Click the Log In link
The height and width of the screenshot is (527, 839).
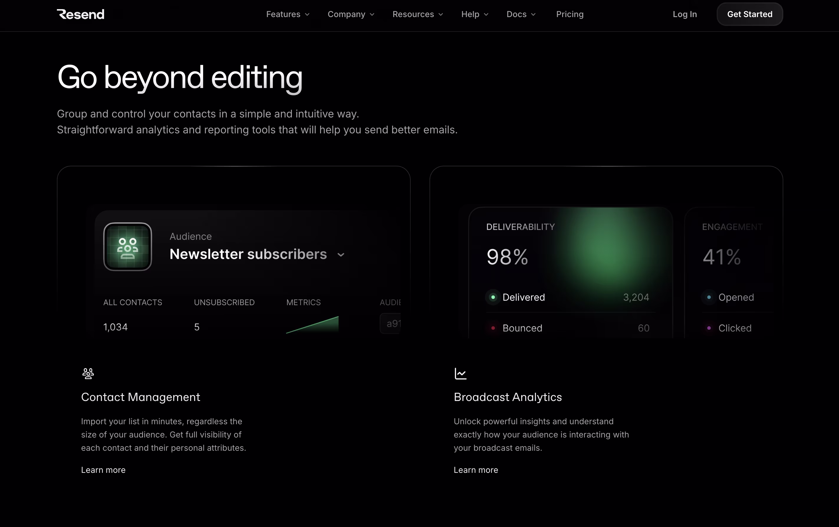[x=684, y=14]
